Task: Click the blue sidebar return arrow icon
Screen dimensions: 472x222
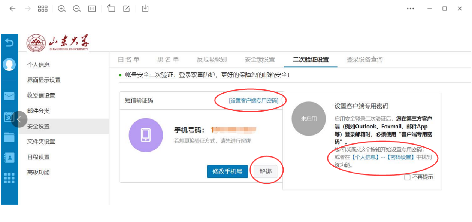Action: click(9, 43)
